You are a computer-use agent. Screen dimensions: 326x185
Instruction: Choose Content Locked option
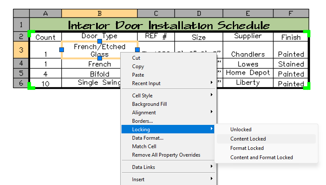(248, 139)
